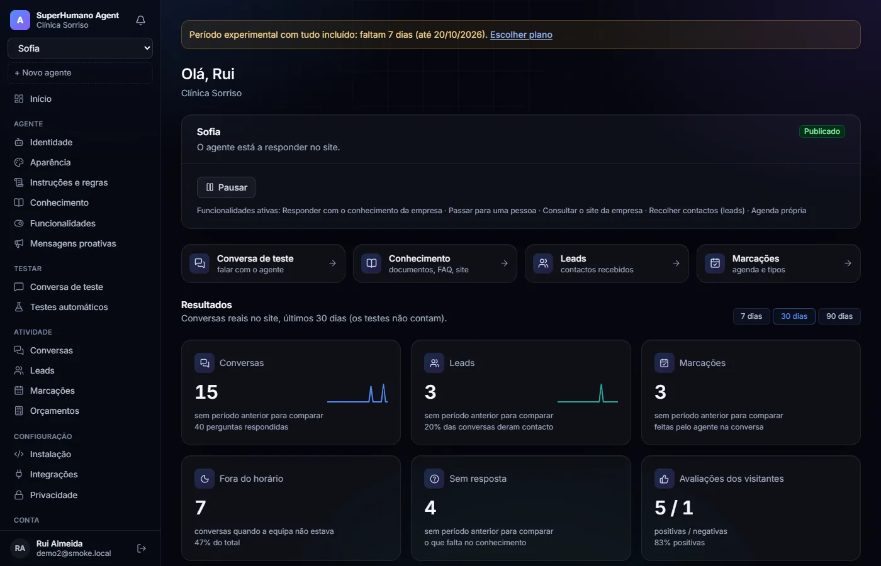Click the Integrações plug icon
The image size is (881, 566).
click(19, 474)
